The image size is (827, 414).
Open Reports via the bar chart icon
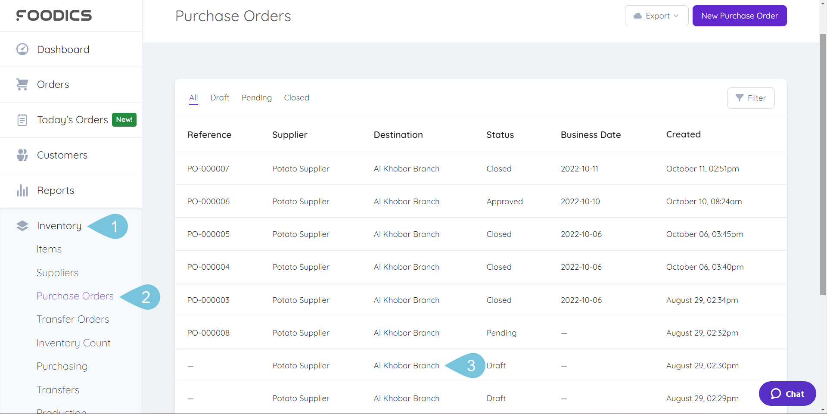22,190
